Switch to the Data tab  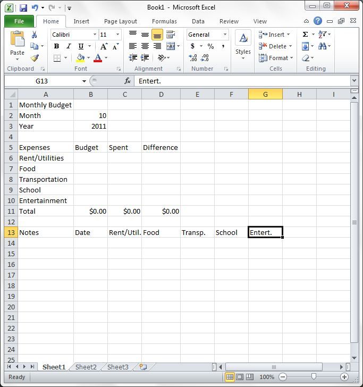click(x=198, y=21)
